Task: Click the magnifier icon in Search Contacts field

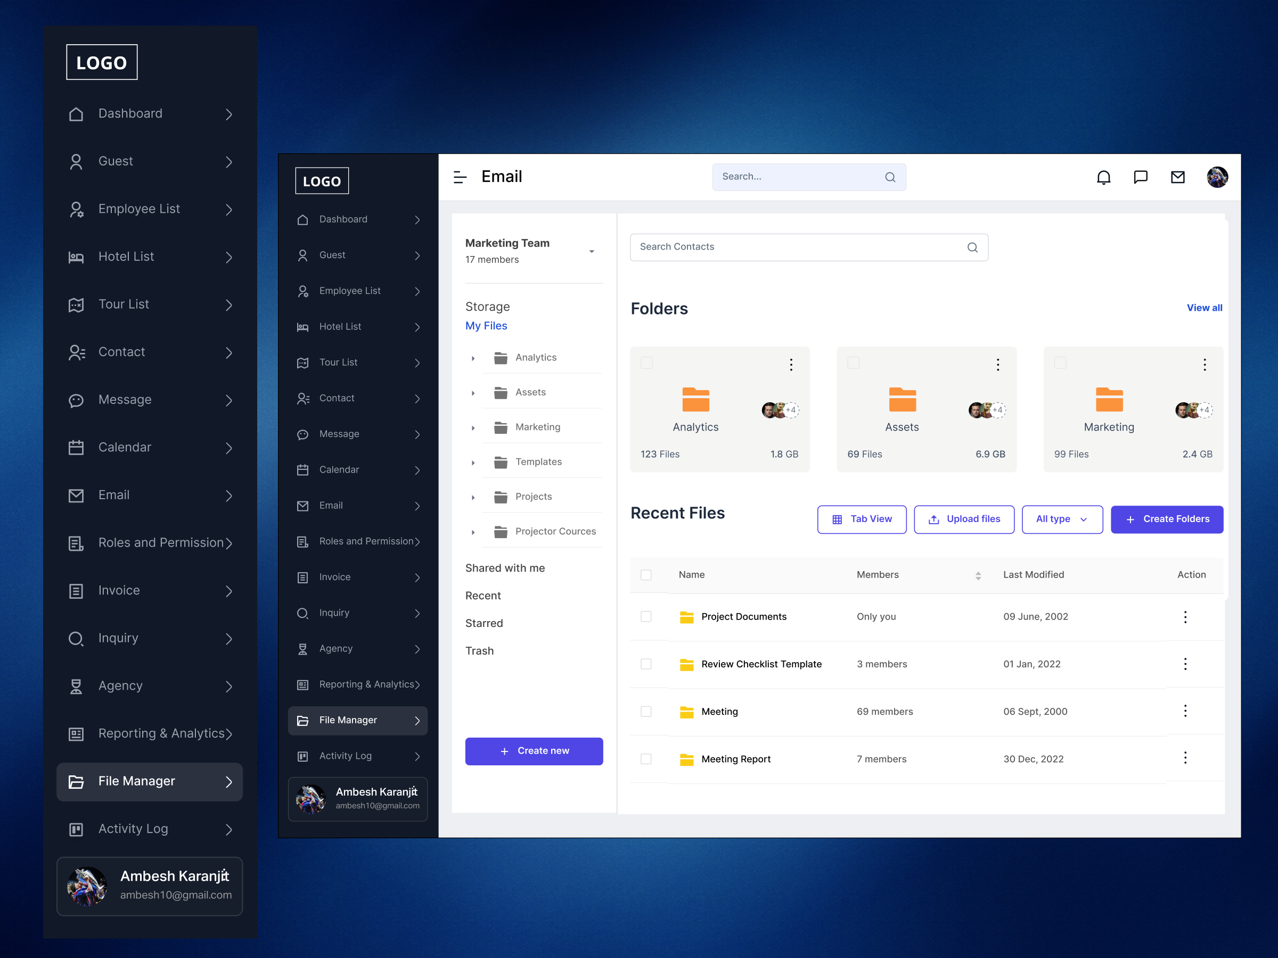Action: point(972,247)
